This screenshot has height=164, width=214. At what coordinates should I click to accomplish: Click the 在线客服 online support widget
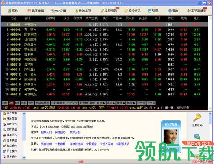pyautogui.click(x=171, y=137)
